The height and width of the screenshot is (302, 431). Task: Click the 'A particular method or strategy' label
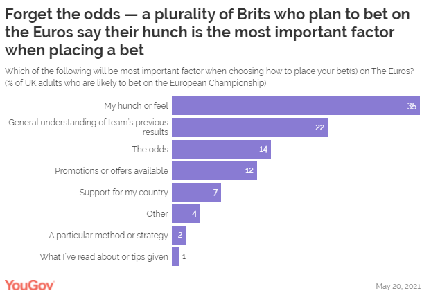(108, 235)
